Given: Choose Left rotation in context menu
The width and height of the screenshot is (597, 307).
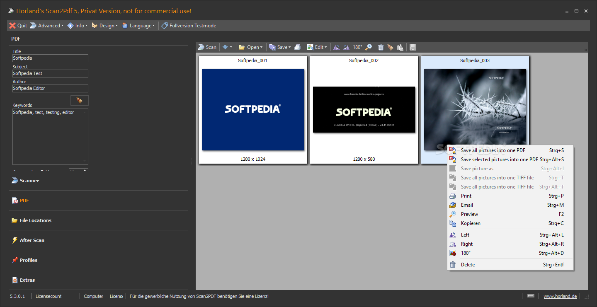Looking at the screenshot, I should (x=510, y=235).
